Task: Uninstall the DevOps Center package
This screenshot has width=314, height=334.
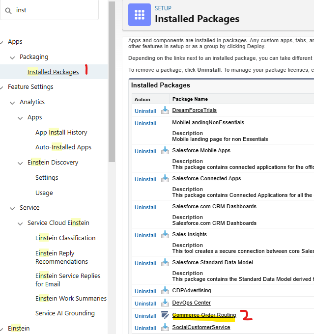Action: pyautogui.click(x=145, y=304)
